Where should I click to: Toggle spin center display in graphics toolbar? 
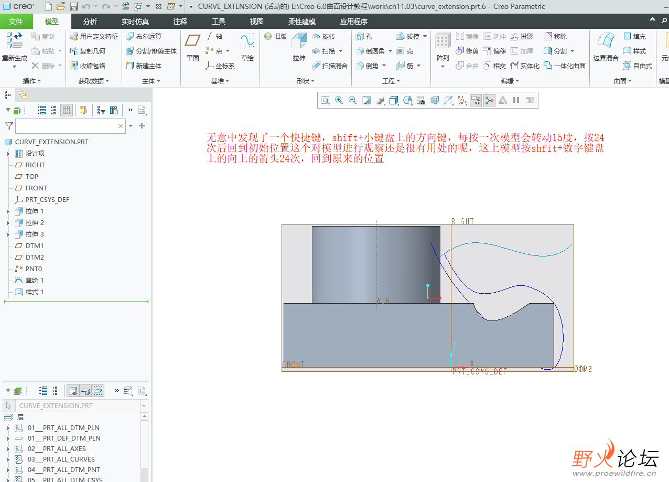[x=489, y=100]
